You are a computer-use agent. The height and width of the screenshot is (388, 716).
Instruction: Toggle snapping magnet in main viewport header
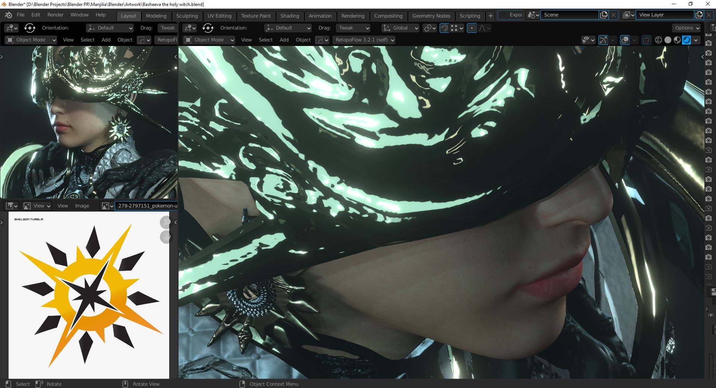[x=444, y=28]
